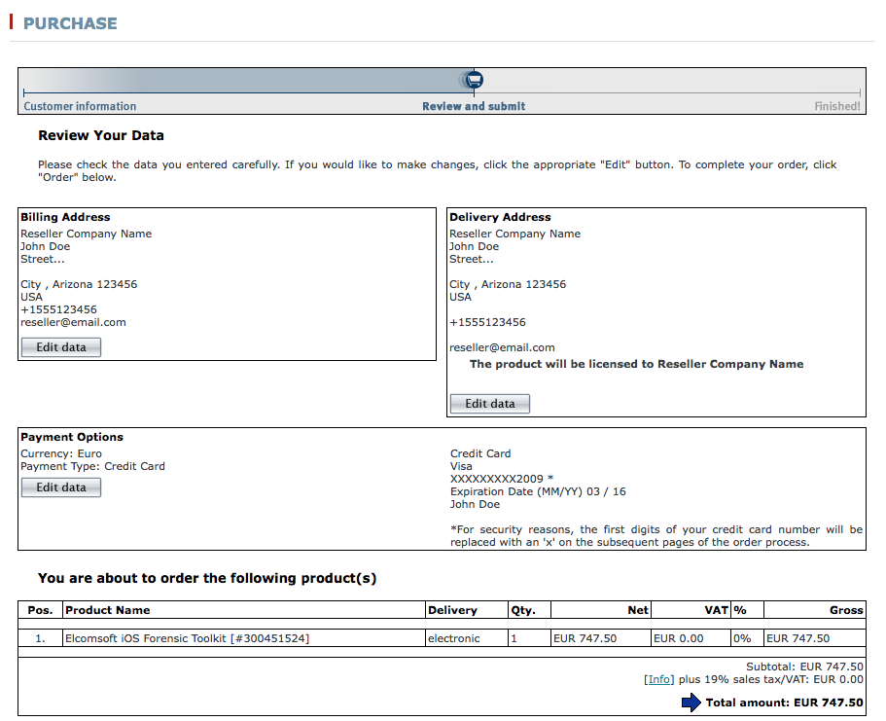886x721 pixels.
Task: Click the blue arrow beside Total amount
Action: pyautogui.click(x=691, y=703)
